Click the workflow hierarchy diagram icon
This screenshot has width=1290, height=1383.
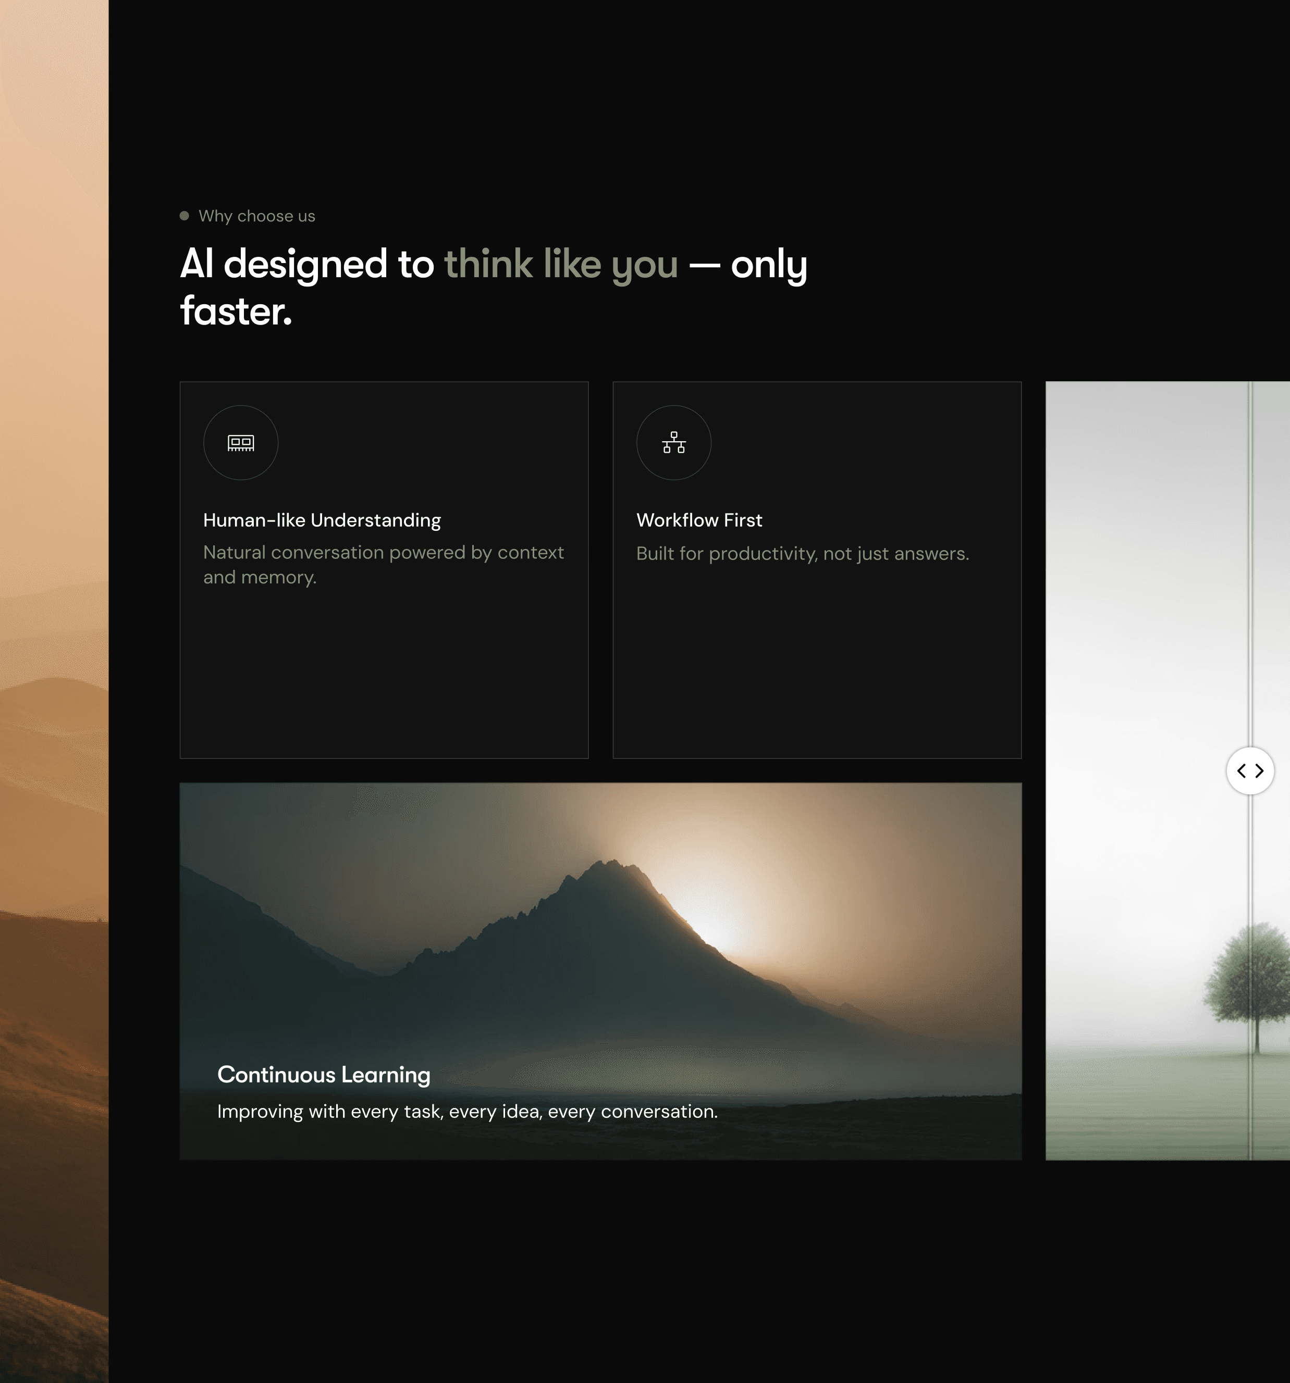point(673,442)
